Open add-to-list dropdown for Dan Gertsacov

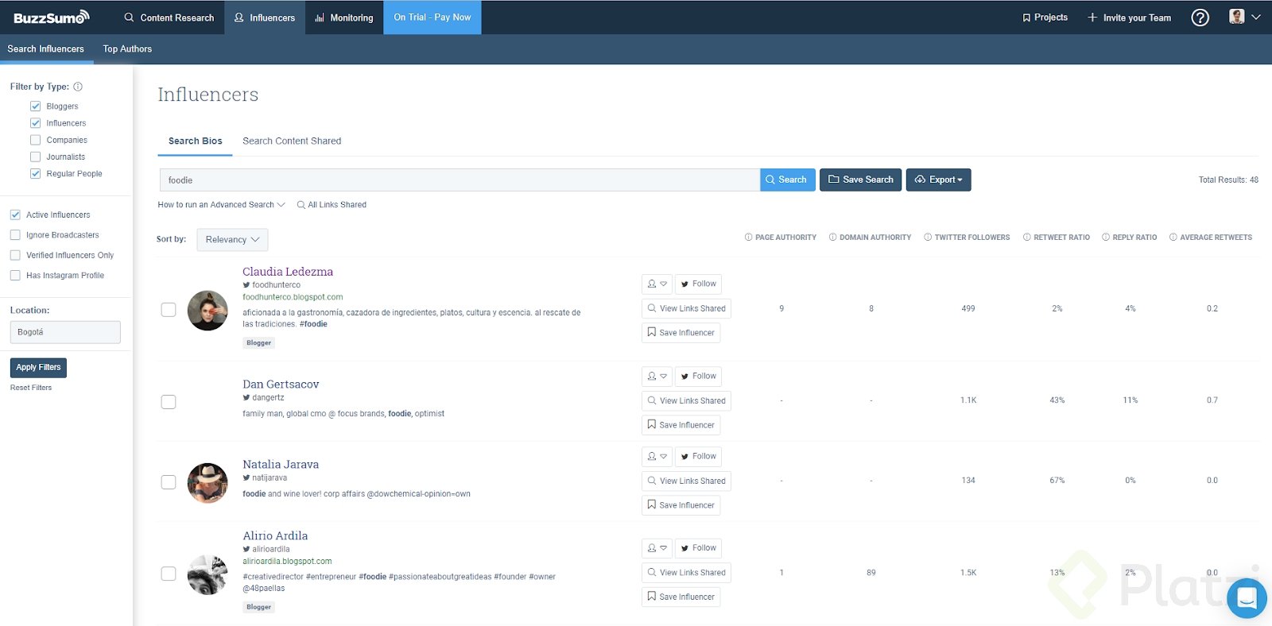[x=657, y=377]
